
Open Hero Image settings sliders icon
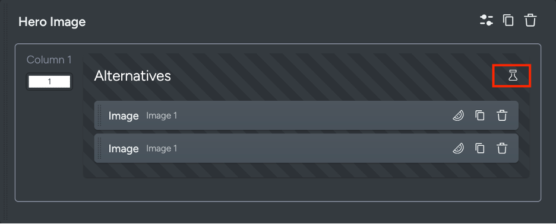click(x=486, y=20)
